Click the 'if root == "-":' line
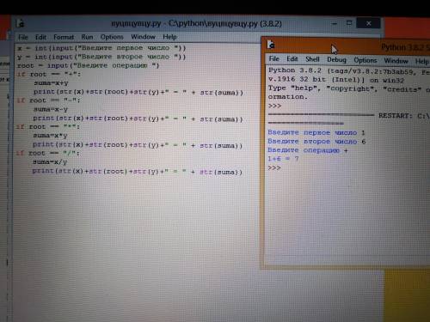This screenshot has height=322, width=430. pyautogui.click(x=48, y=100)
